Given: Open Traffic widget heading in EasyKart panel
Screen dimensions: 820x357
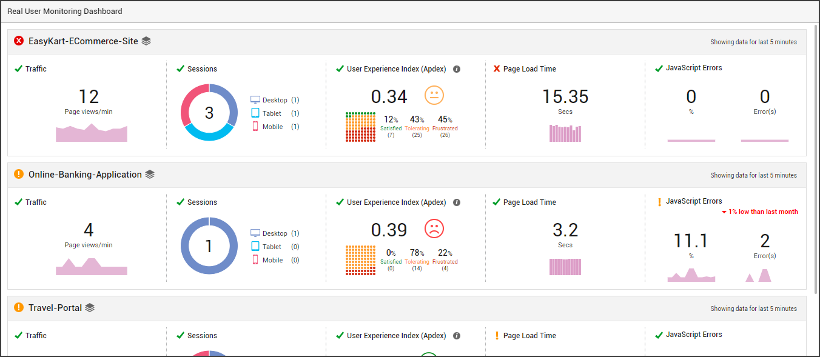Looking at the screenshot, I should 36,69.
